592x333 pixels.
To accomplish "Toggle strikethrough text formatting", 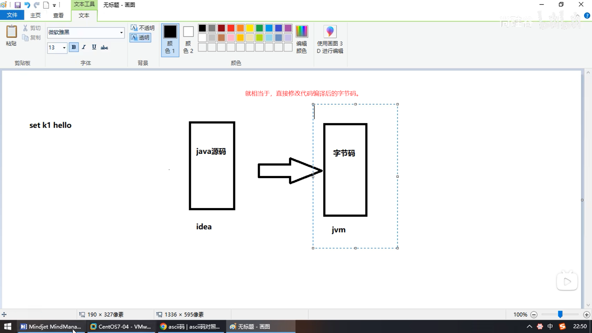I will pos(104,47).
